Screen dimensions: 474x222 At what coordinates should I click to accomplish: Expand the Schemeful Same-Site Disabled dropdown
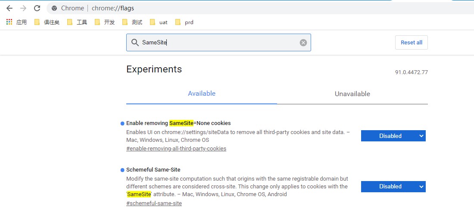[x=393, y=186]
